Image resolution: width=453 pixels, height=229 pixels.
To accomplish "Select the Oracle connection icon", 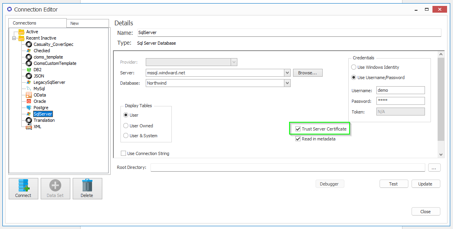I will point(29,101).
